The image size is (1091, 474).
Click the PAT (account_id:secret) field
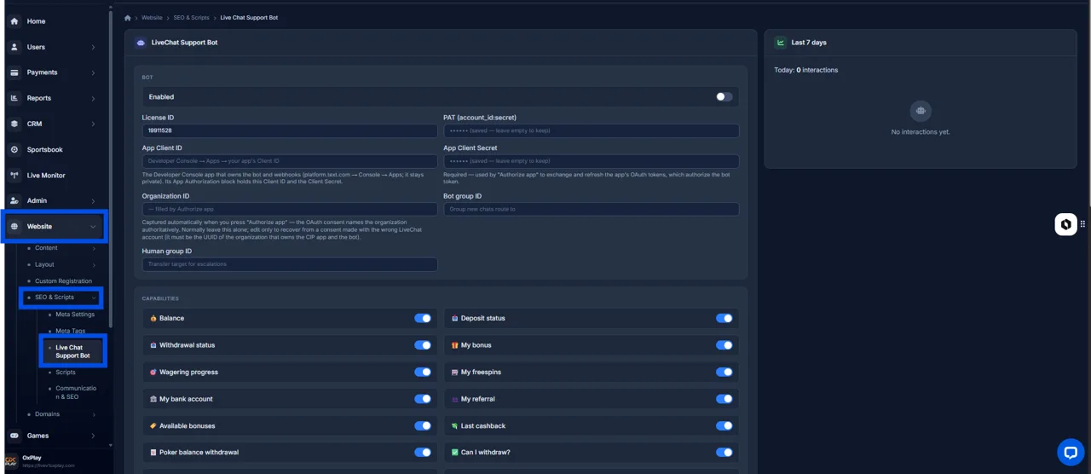pyautogui.click(x=592, y=130)
